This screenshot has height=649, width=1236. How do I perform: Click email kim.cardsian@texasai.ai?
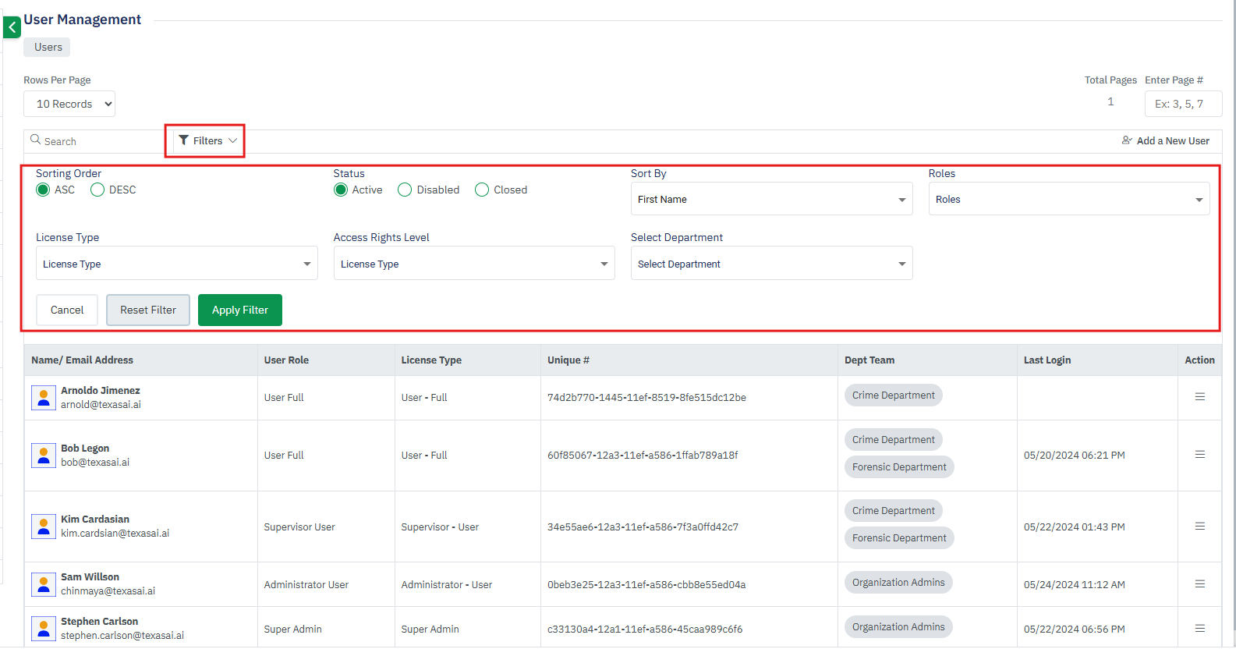[x=115, y=534]
